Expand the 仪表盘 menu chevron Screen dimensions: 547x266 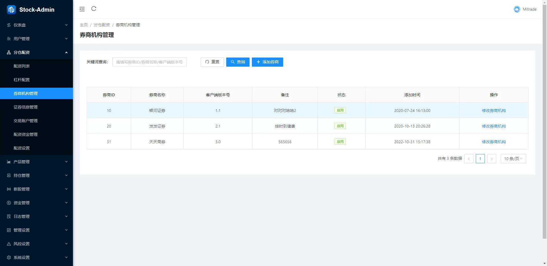point(66,25)
